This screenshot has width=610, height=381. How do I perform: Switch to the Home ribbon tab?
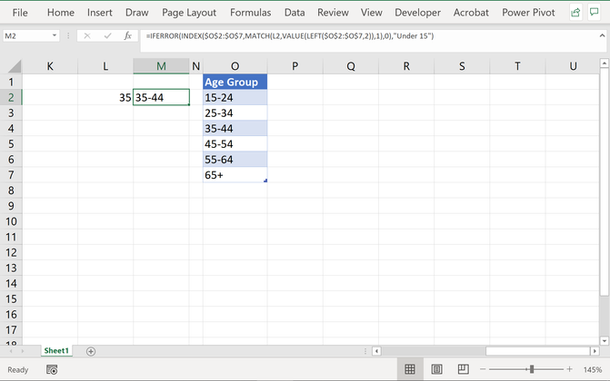[61, 13]
